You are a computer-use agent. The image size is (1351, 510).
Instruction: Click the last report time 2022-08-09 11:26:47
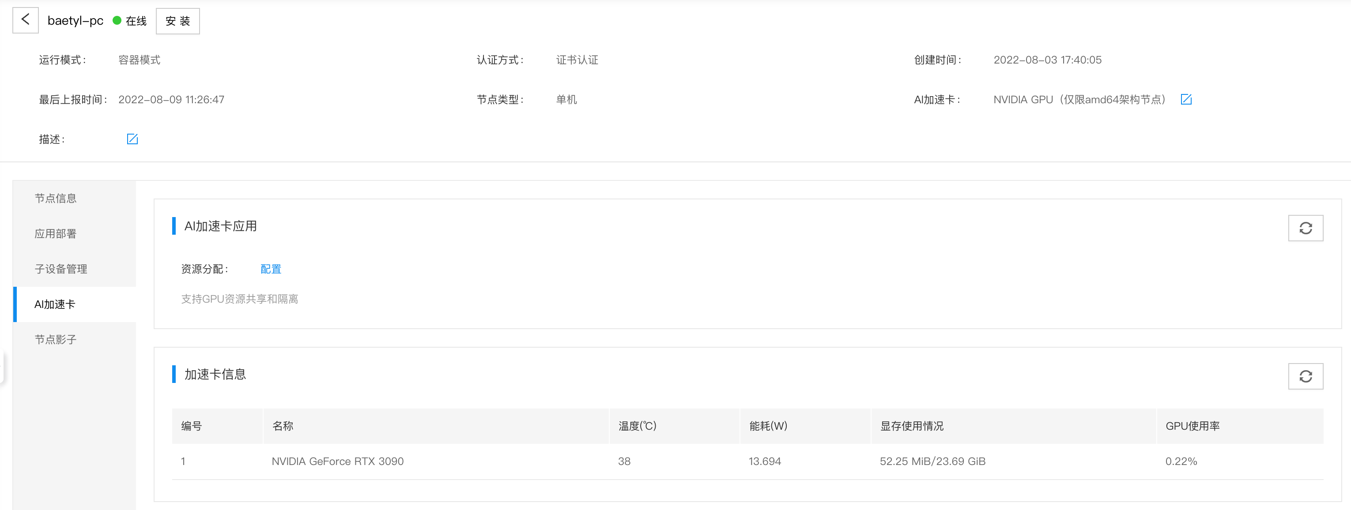click(171, 100)
